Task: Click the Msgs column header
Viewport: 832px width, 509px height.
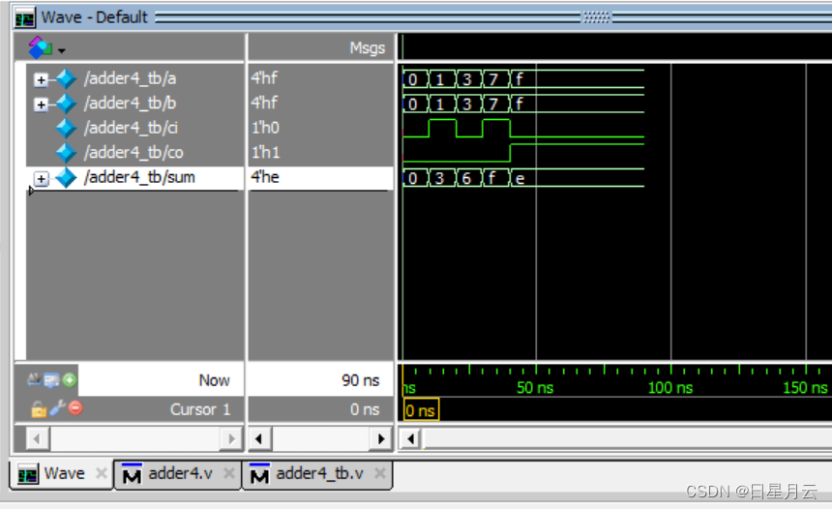Action: tap(368, 48)
